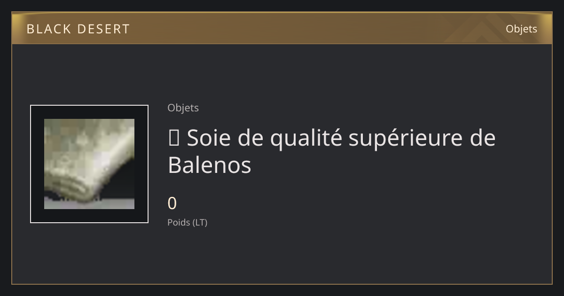Click the BLACK DESERT title in header

pos(78,29)
